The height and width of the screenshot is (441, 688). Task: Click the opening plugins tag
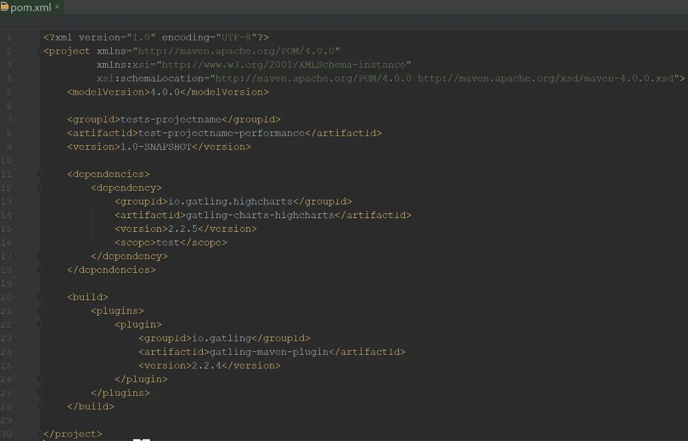tap(117, 311)
